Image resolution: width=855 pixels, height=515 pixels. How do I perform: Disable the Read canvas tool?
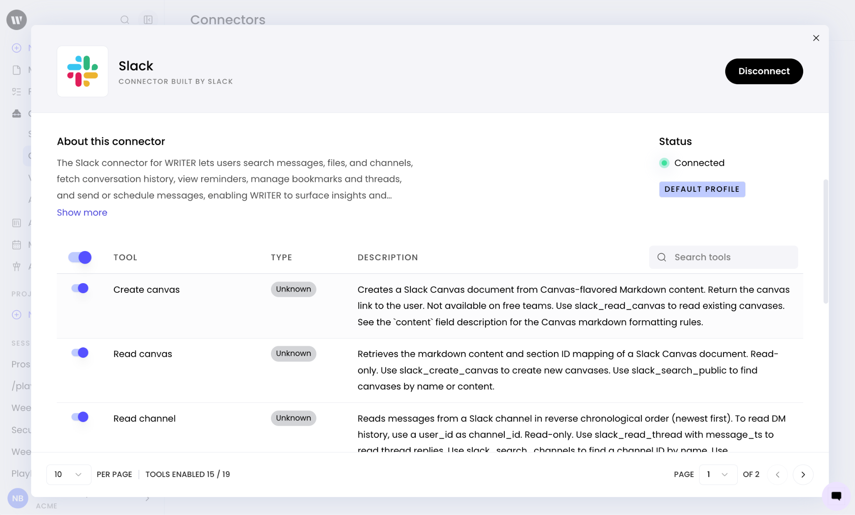coord(80,353)
